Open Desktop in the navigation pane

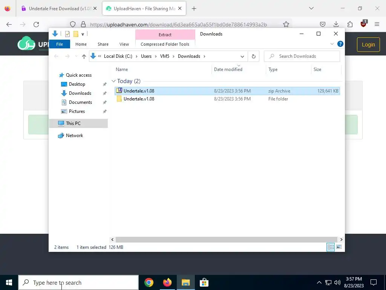[x=77, y=84]
